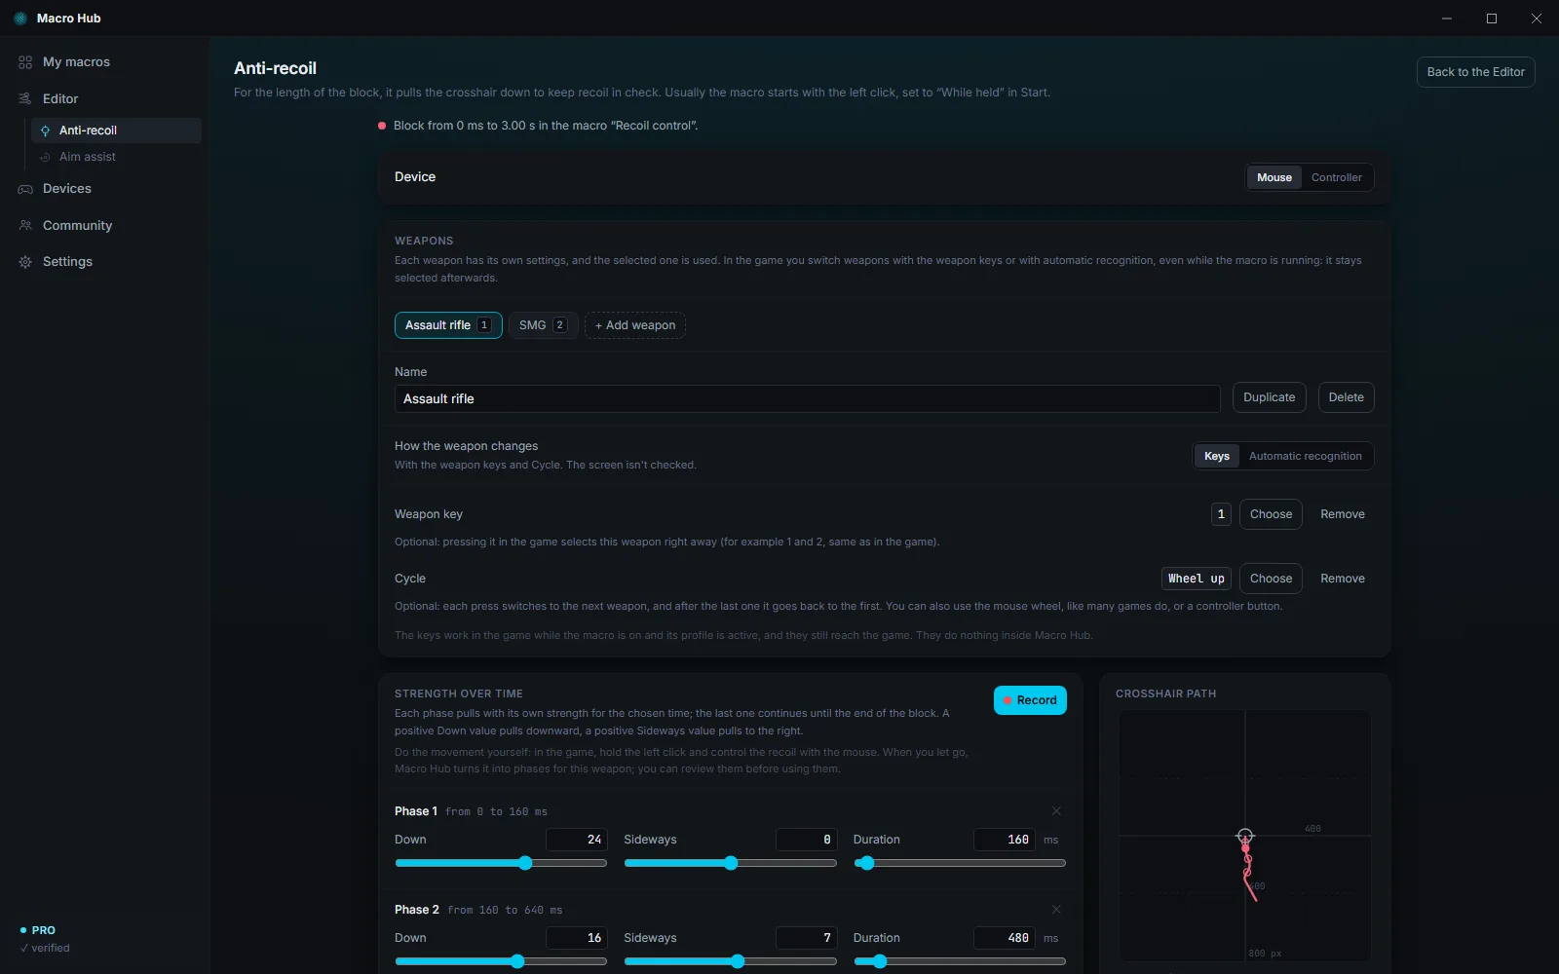Click the Macro Hub logo icon
This screenshot has height=974, width=1559.
[x=20, y=19]
